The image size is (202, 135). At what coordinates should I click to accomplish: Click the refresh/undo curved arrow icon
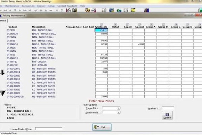[x=15, y=10]
